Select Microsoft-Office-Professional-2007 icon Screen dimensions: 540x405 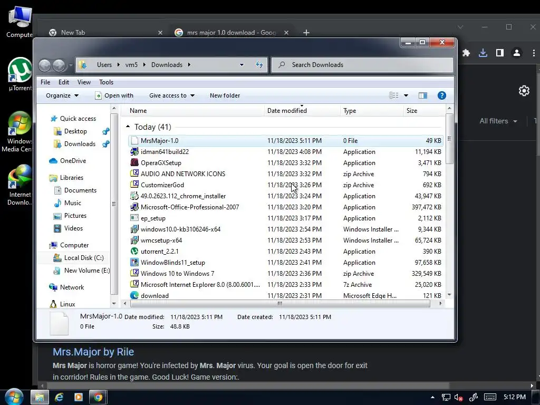click(x=134, y=207)
